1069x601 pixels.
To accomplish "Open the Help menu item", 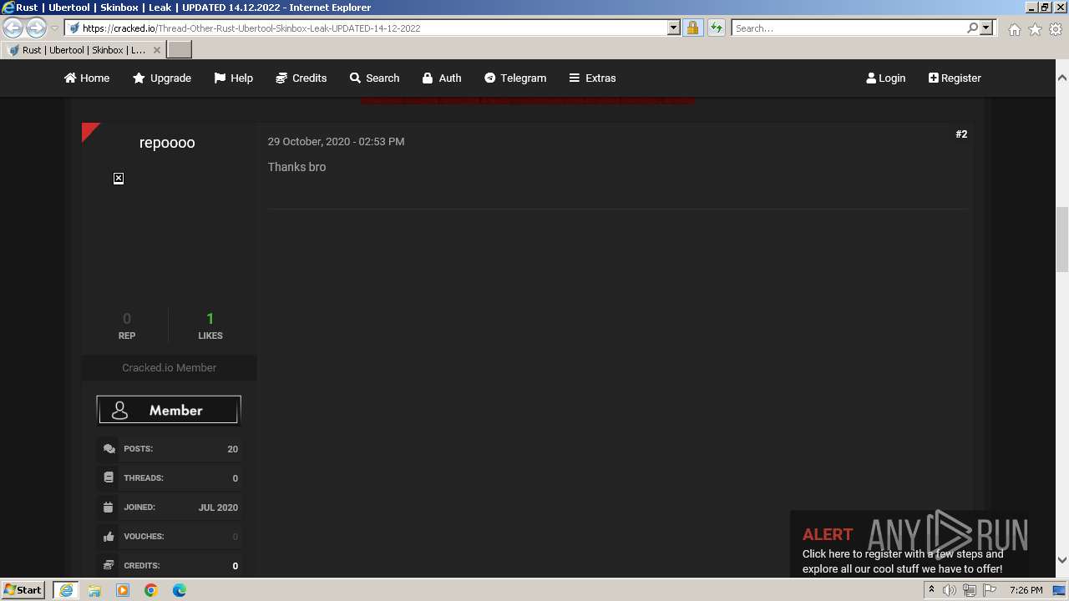I will [x=233, y=78].
